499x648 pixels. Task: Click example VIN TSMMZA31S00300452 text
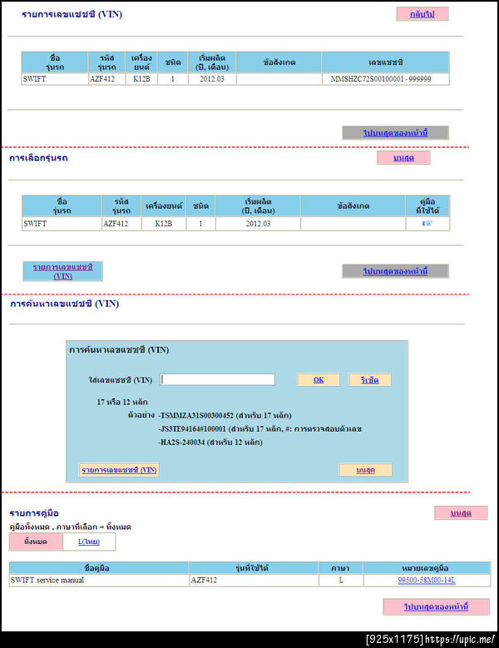pyautogui.click(x=196, y=415)
